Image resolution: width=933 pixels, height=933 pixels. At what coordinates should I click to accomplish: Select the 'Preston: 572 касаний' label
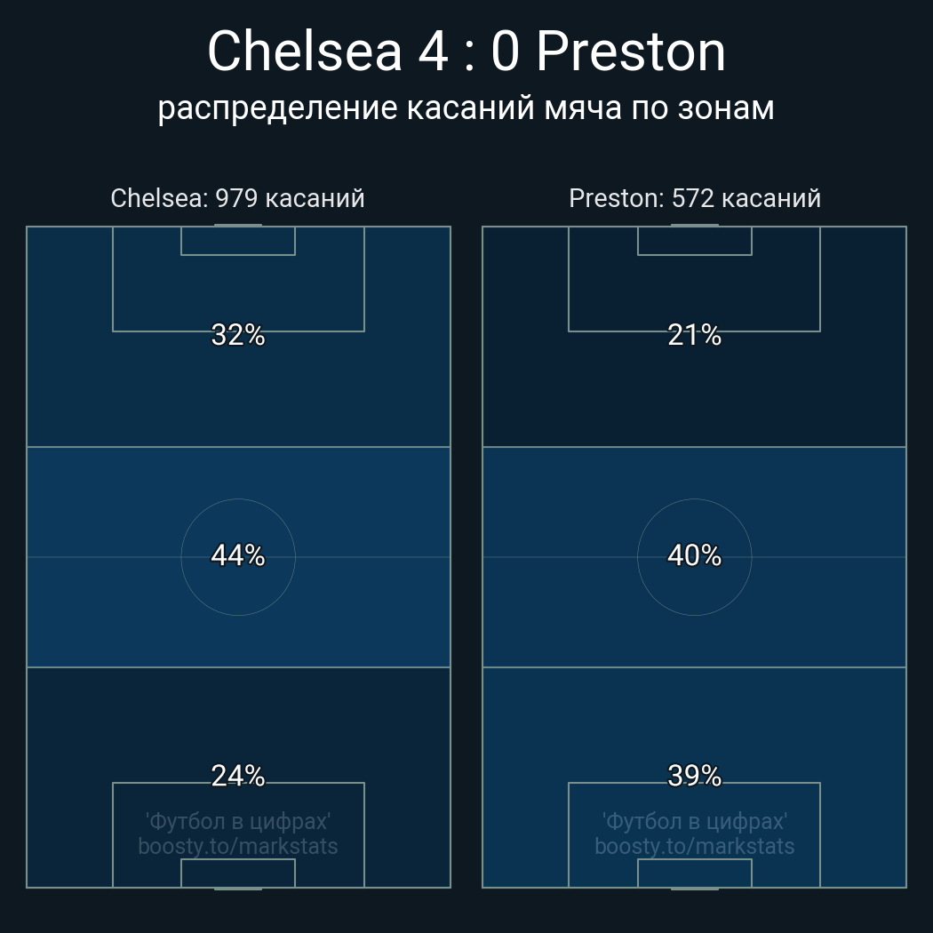point(694,198)
